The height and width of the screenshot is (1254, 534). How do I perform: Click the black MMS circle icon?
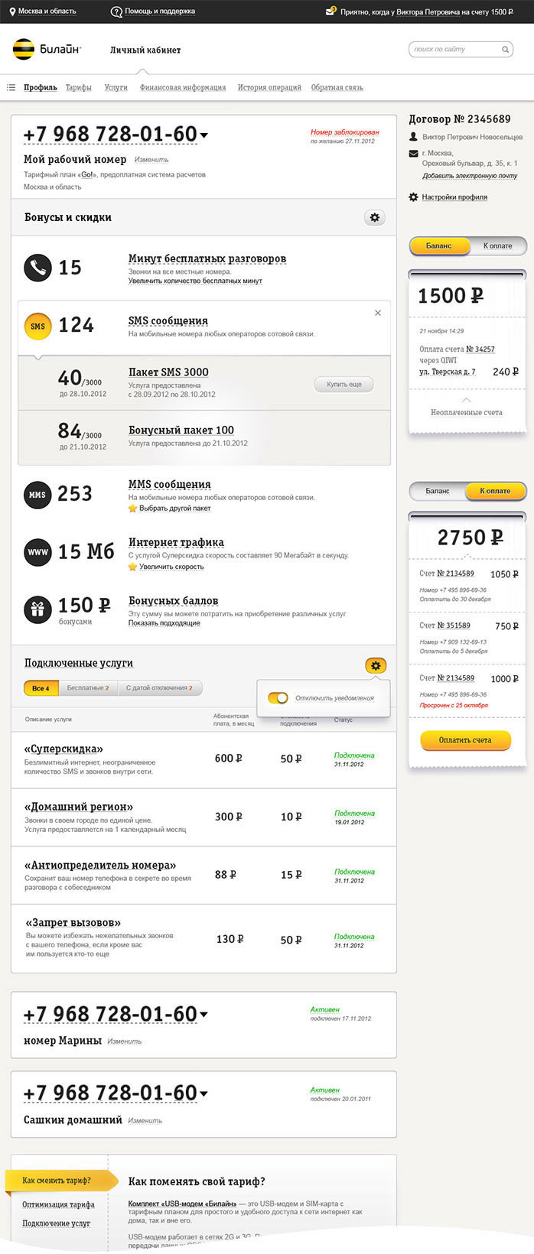tap(37, 495)
